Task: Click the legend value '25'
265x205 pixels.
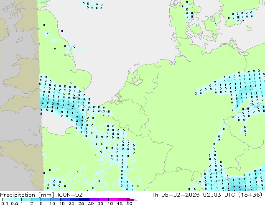Action: click(x=81, y=203)
